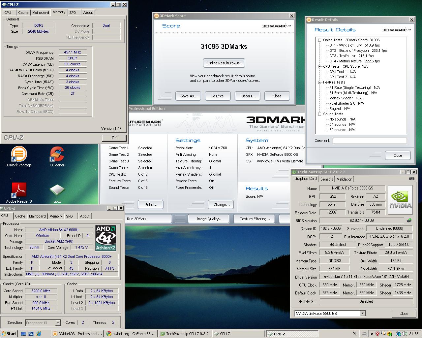Image resolution: width=422 pixels, height=338 pixels.
Task: Open About tab in CPU-Z processor window
Action: pyautogui.click(x=85, y=216)
